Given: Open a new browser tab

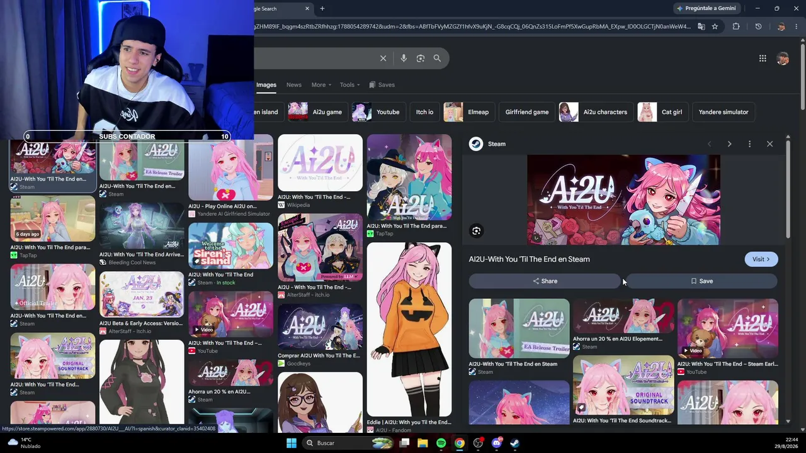Looking at the screenshot, I should 322,9.
